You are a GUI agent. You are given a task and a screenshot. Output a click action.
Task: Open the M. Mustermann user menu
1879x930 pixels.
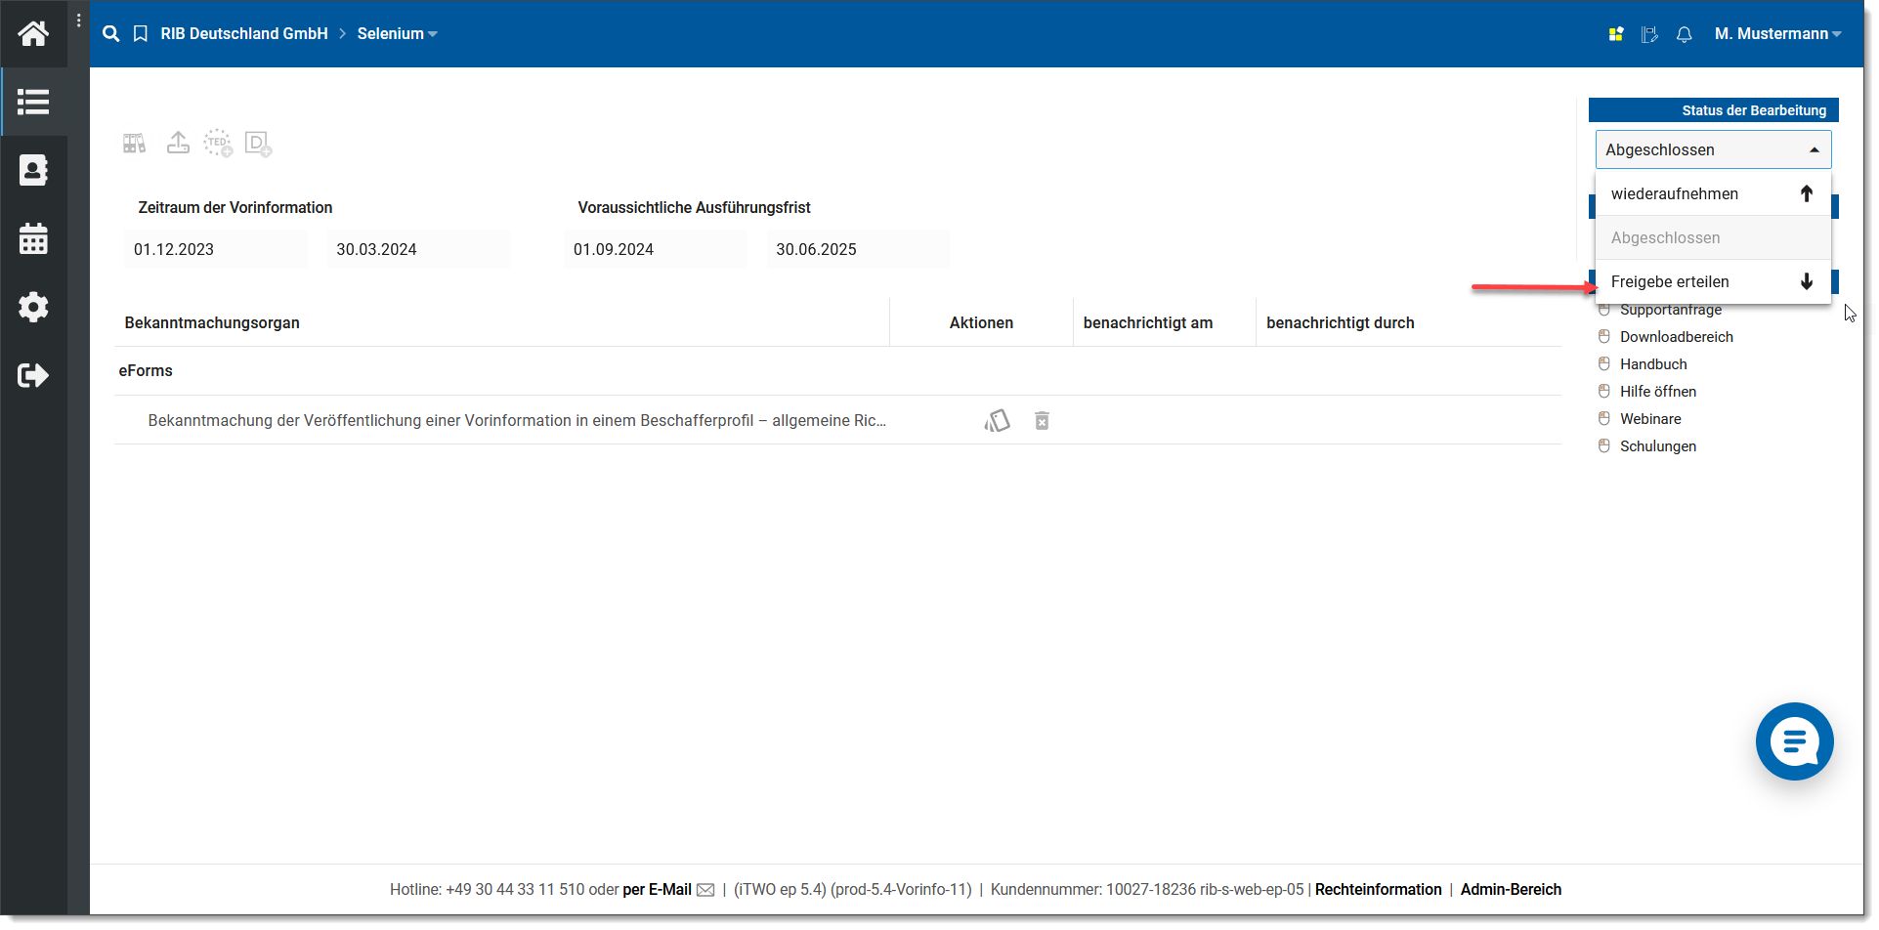(1777, 34)
